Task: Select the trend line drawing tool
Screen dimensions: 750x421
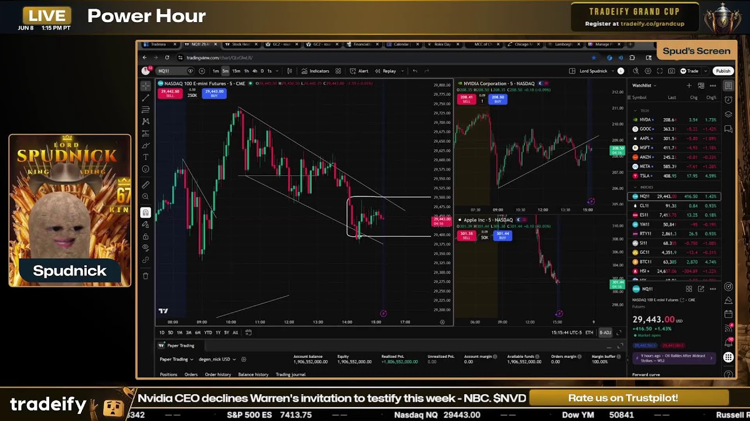Action: tap(146, 98)
